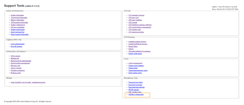Viewport: 244px width, 105px height.
Task: Click the Business rules link
Action: tap(16, 73)
